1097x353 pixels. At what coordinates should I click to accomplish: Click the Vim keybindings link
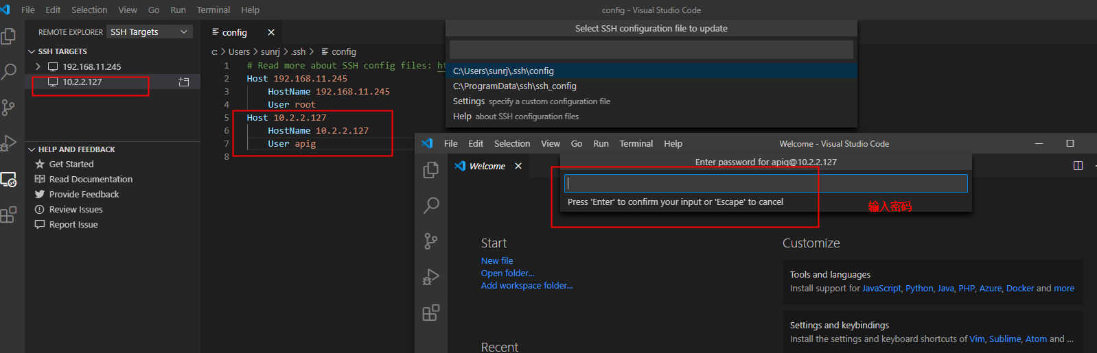click(977, 339)
